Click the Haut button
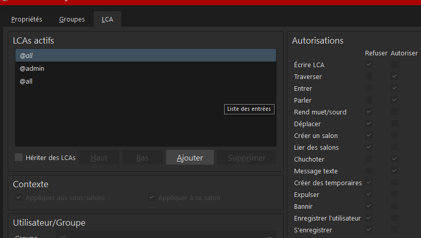 click(x=99, y=157)
